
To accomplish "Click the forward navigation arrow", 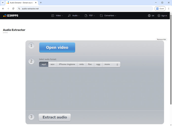I will [x=8, y=9].
